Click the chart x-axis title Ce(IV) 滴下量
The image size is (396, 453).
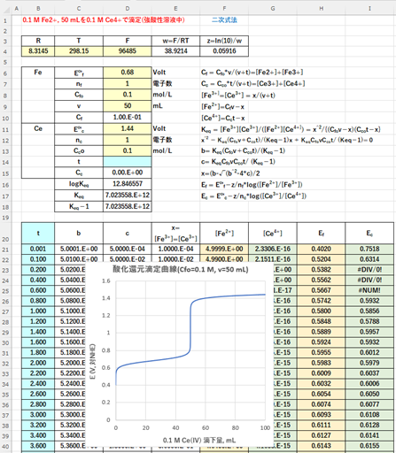click(199, 441)
